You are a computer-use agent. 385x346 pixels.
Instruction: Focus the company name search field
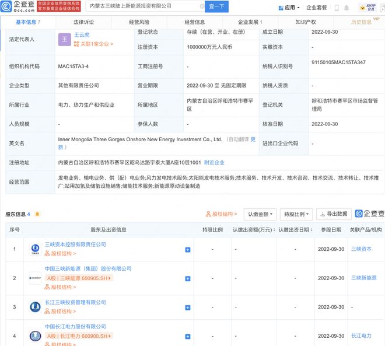pyautogui.click(x=145, y=6)
